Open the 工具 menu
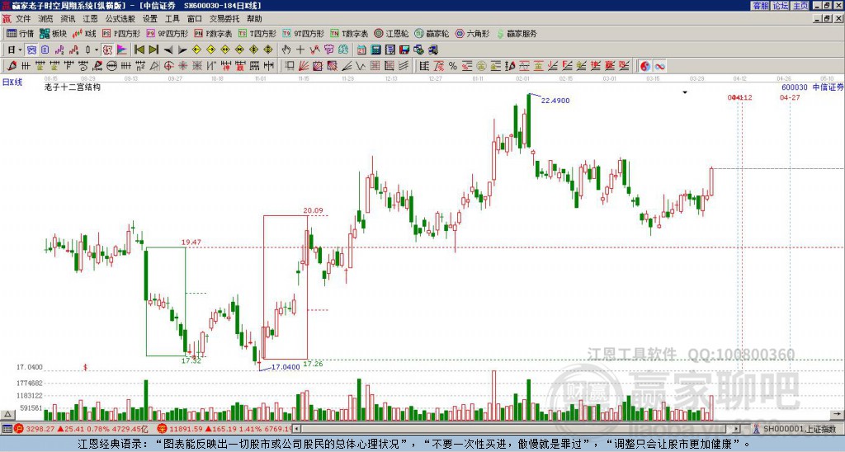This screenshot has width=845, height=452. [x=172, y=19]
